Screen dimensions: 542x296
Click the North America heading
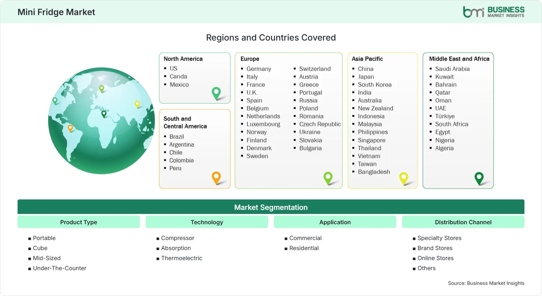pyautogui.click(x=183, y=59)
